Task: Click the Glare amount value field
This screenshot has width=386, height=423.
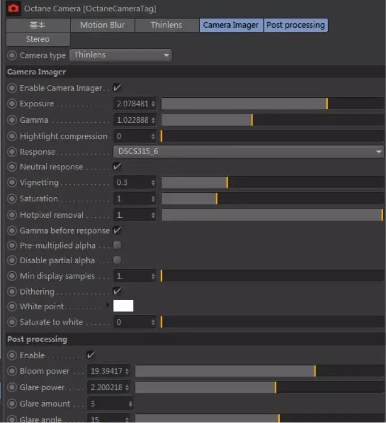Action: (x=107, y=404)
